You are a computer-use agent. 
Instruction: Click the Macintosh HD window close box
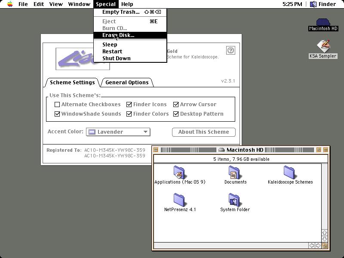point(156,150)
